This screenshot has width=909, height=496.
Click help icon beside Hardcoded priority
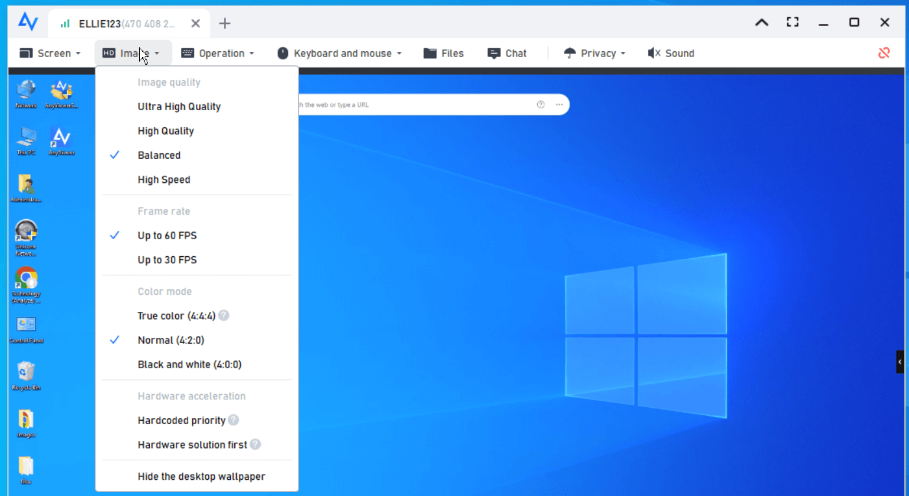pyautogui.click(x=234, y=420)
